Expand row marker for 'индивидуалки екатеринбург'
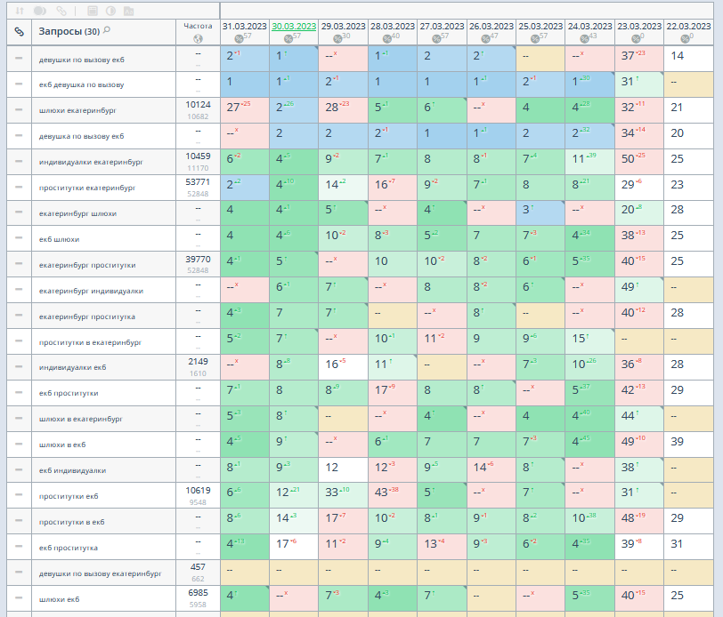The image size is (723, 617). point(19,162)
